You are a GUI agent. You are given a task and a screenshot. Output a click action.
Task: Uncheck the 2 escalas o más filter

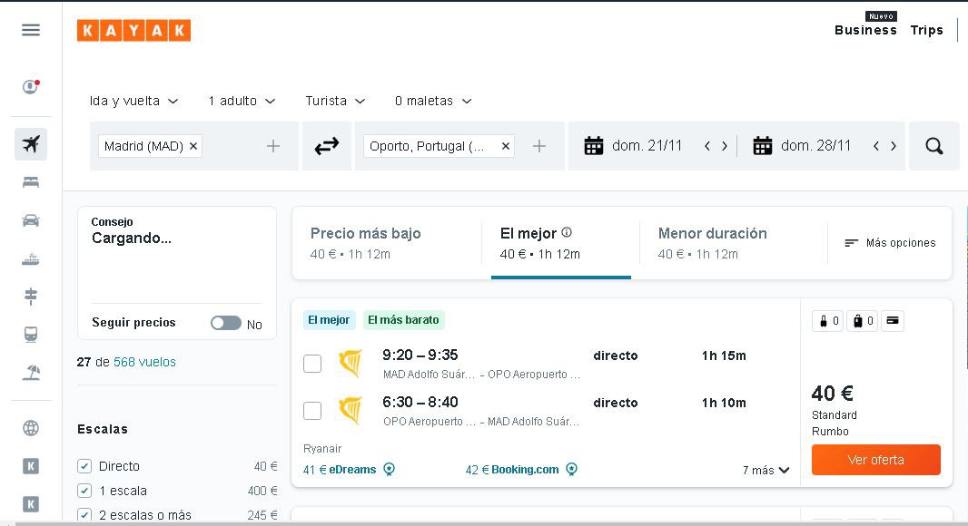(84, 515)
